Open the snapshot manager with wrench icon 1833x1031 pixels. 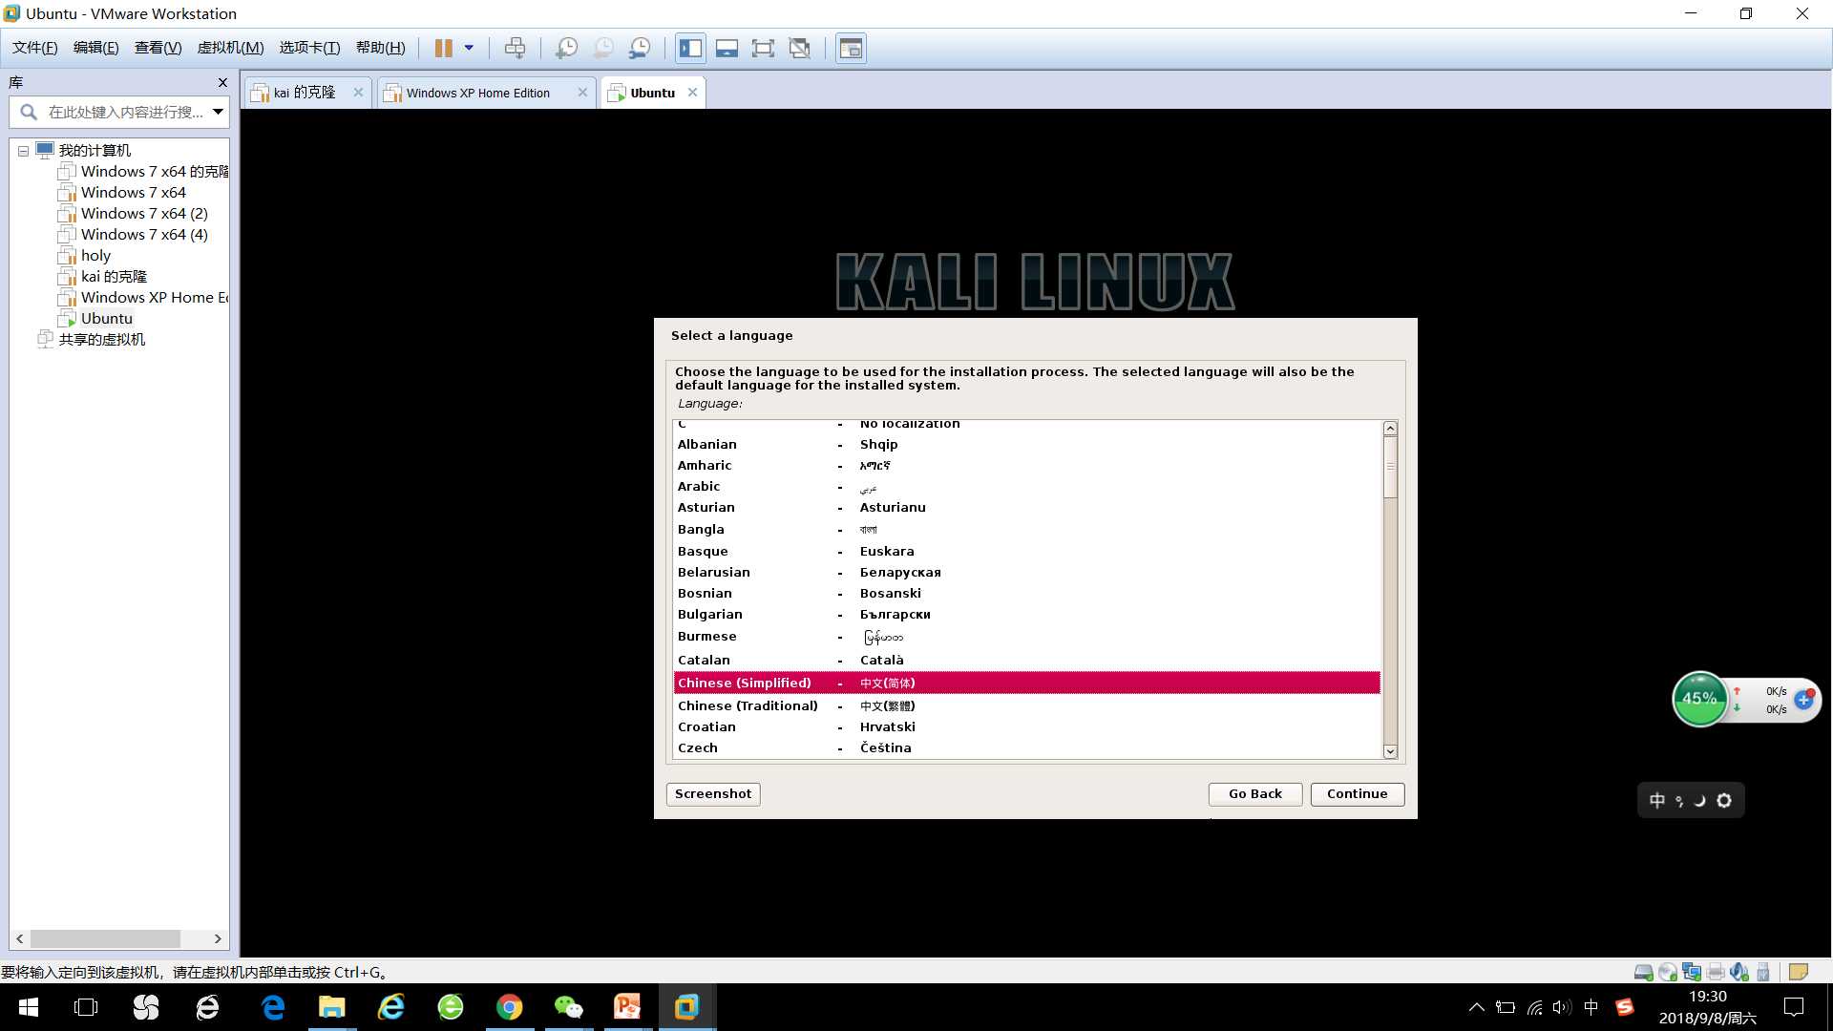click(640, 48)
